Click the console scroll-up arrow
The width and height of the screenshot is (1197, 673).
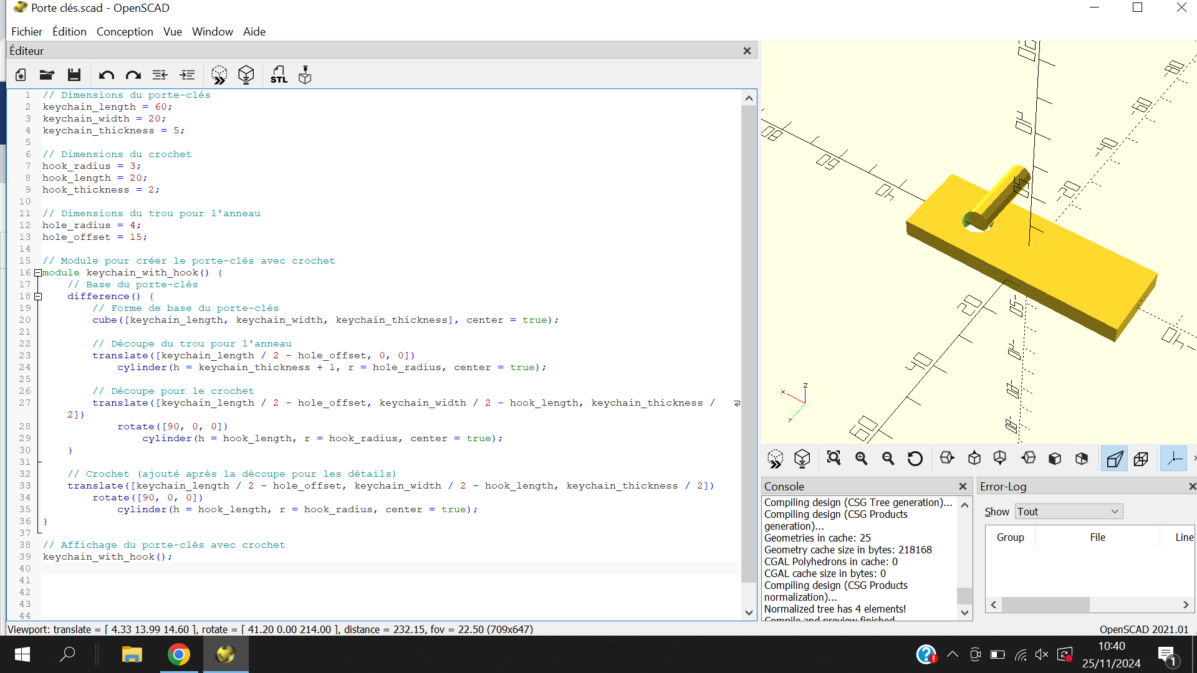964,505
